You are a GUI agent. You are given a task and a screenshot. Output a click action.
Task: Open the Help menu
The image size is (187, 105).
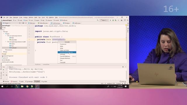(56, 17)
